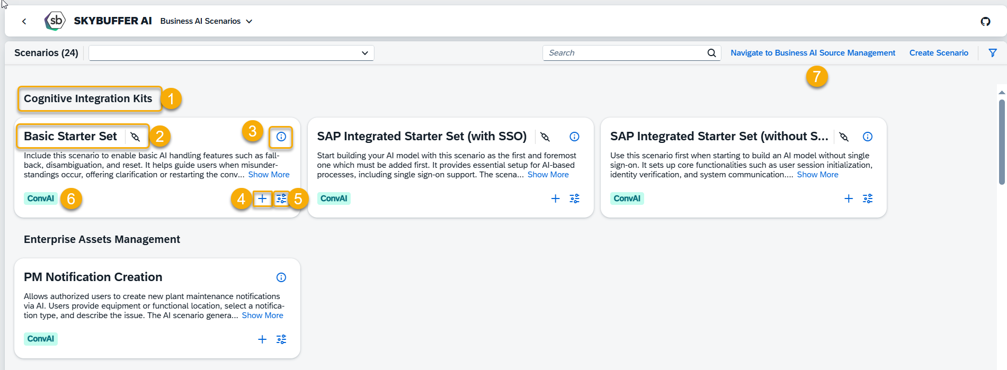Image resolution: width=1007 pixels, height=370 pixels.
Task: Click ConvAI tag on SAP Starter Set (with SSO) card
Action: pyautogui.click(x=334, y=198)
